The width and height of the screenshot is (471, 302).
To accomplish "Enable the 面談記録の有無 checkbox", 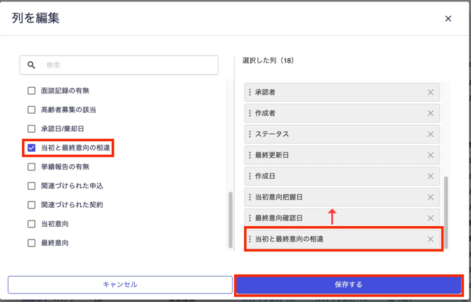I will tap(32, 91).
